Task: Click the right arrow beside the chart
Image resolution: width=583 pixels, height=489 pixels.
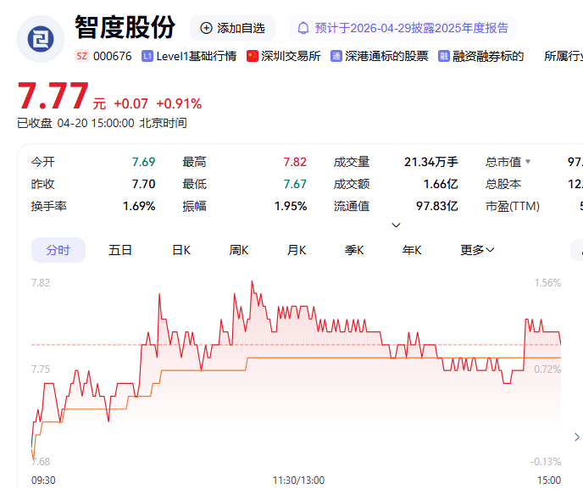Action: click(x=577, y=437)
